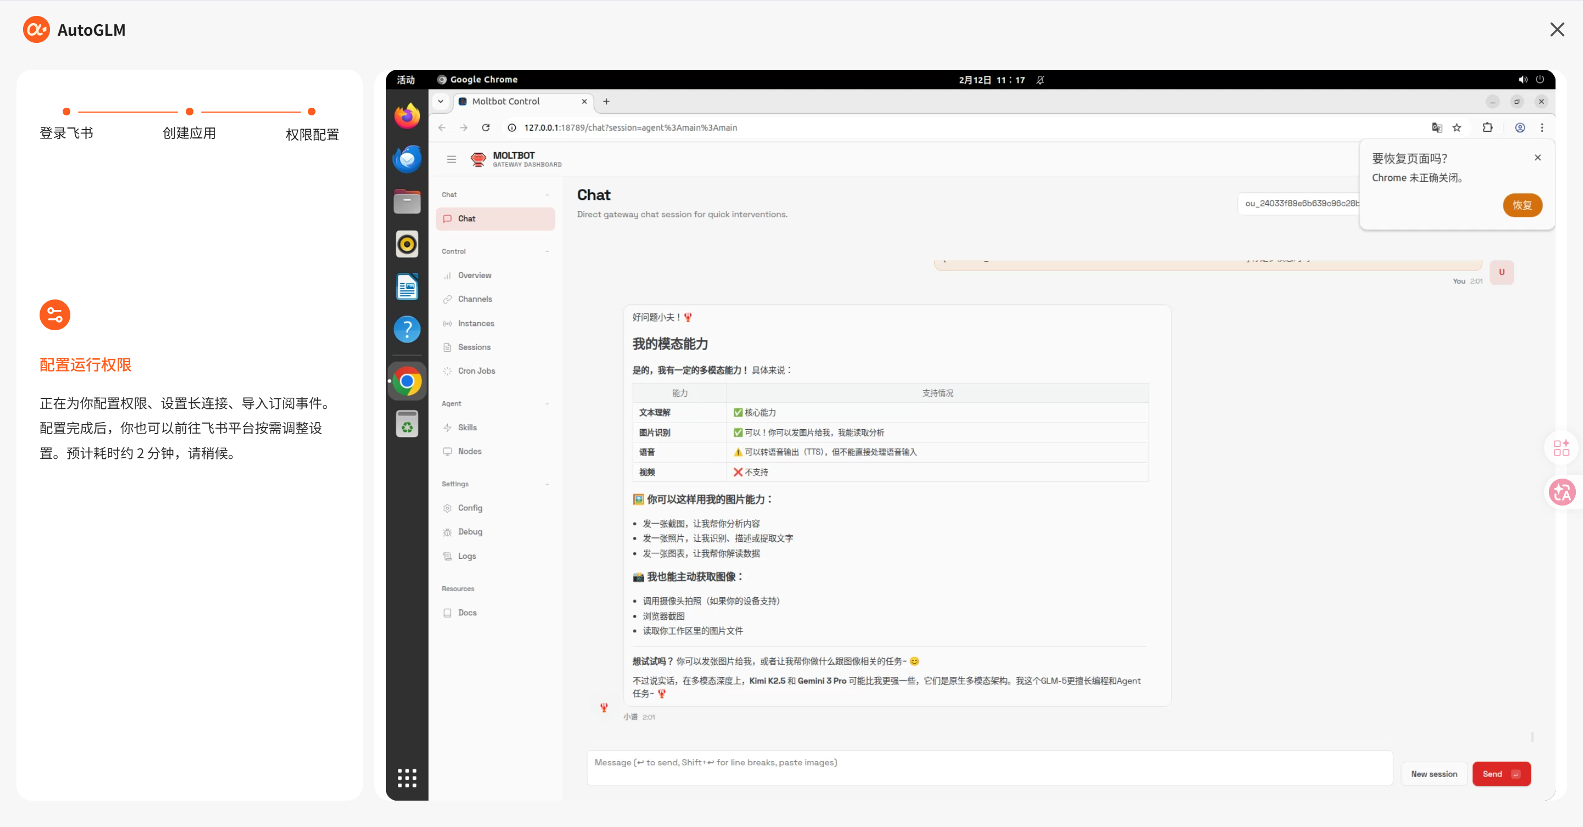This screenshot has width=1583, height=827.
Task: Open the Help app in the dock
Action: tap(407, 329)
